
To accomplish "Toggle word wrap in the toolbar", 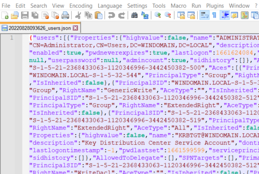I will [204, 15].
